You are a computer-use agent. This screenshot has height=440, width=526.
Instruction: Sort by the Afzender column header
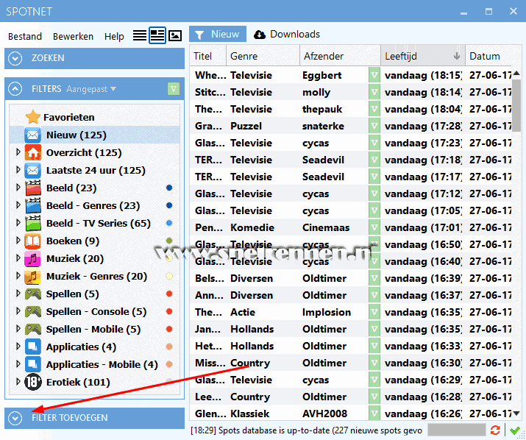[340, 56]
